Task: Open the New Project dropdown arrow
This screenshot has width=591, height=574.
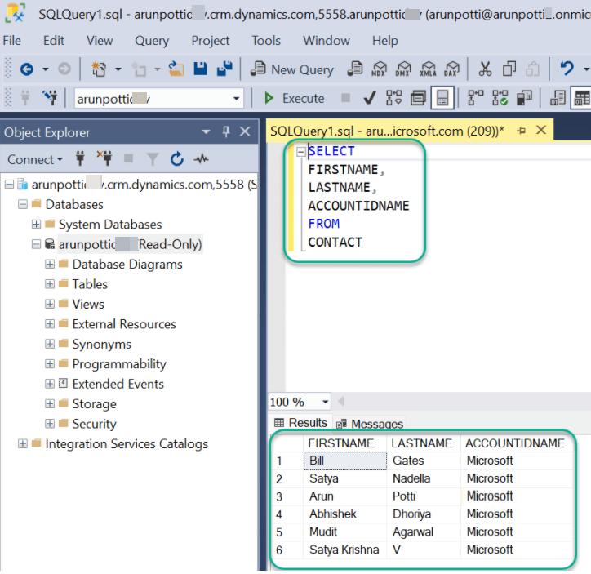Action: click(x=118, y=69)
